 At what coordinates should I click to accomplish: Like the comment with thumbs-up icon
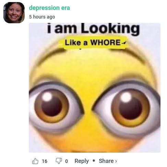[x=35, y=161]
